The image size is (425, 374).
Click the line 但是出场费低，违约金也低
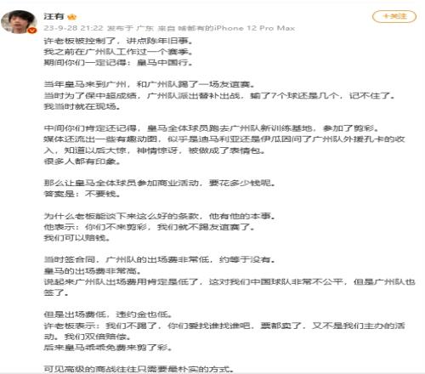pos(108,314)
